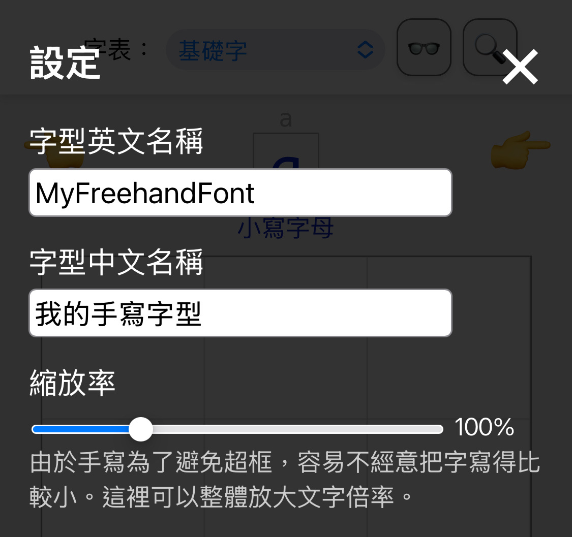Focus the 我的手寫字型 Chinese name field
This screenshot has height=537, width=572.
(x=240, y=313)
